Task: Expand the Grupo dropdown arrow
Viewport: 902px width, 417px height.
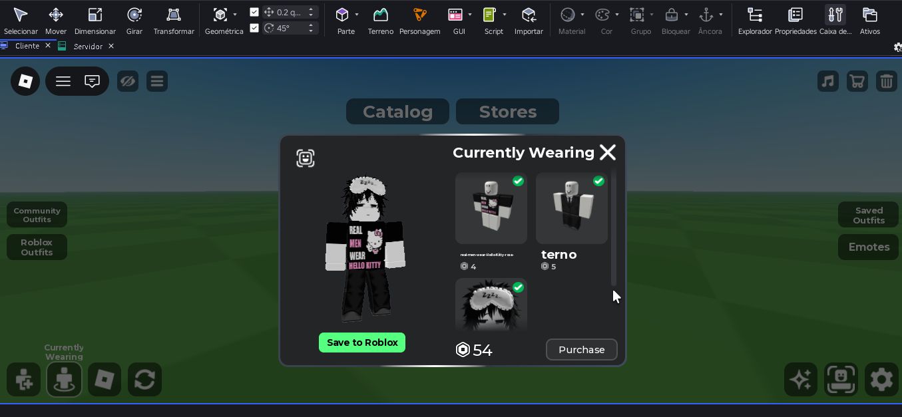Action: click(x=652, y=15)
